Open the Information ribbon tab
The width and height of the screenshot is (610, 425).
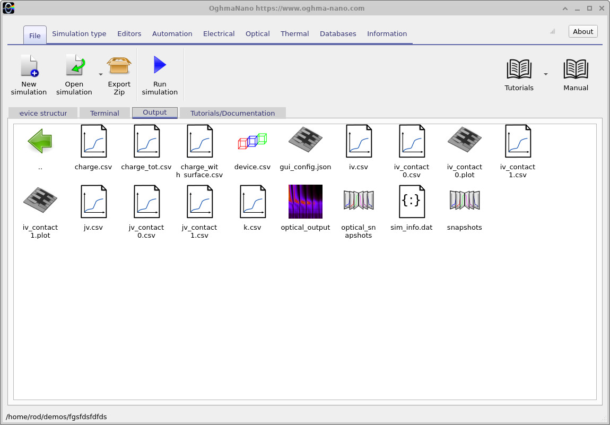pos(387,34)
